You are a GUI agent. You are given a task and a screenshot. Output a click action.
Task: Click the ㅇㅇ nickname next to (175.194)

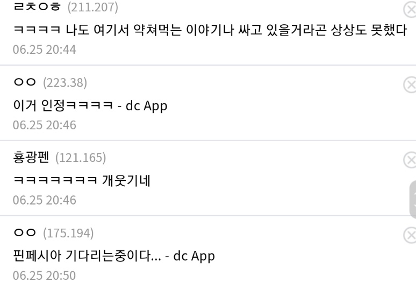[25, 232]
